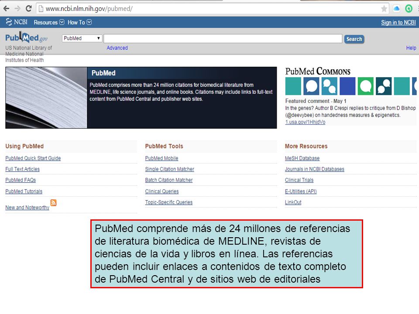Screen dimensions: 419x314
Task: Open the Clinical Queries link
Action: tap(162, 191)
